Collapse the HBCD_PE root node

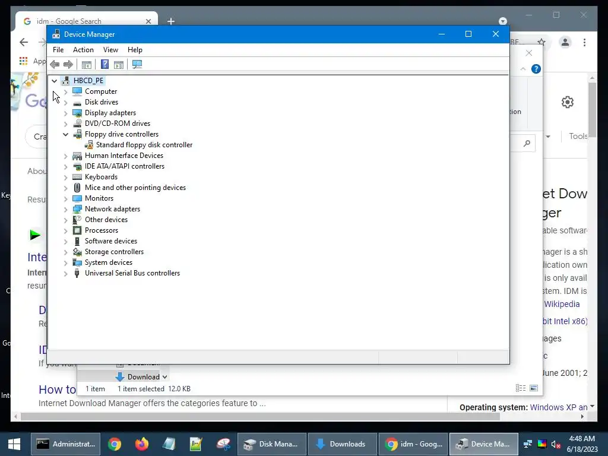[x=54, y=81]
